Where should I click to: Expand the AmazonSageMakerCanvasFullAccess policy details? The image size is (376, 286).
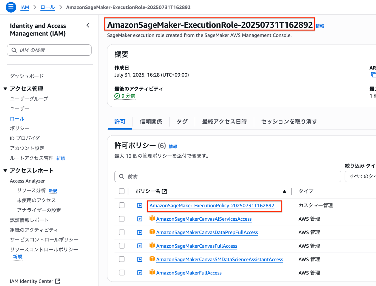tap(140, 246)
